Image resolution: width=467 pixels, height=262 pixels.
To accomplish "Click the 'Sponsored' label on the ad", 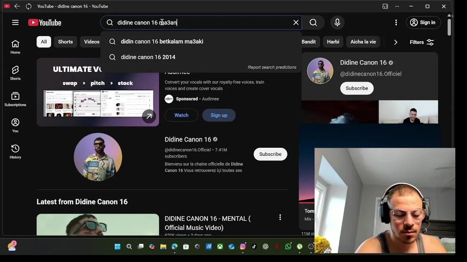I will (187, 99).
